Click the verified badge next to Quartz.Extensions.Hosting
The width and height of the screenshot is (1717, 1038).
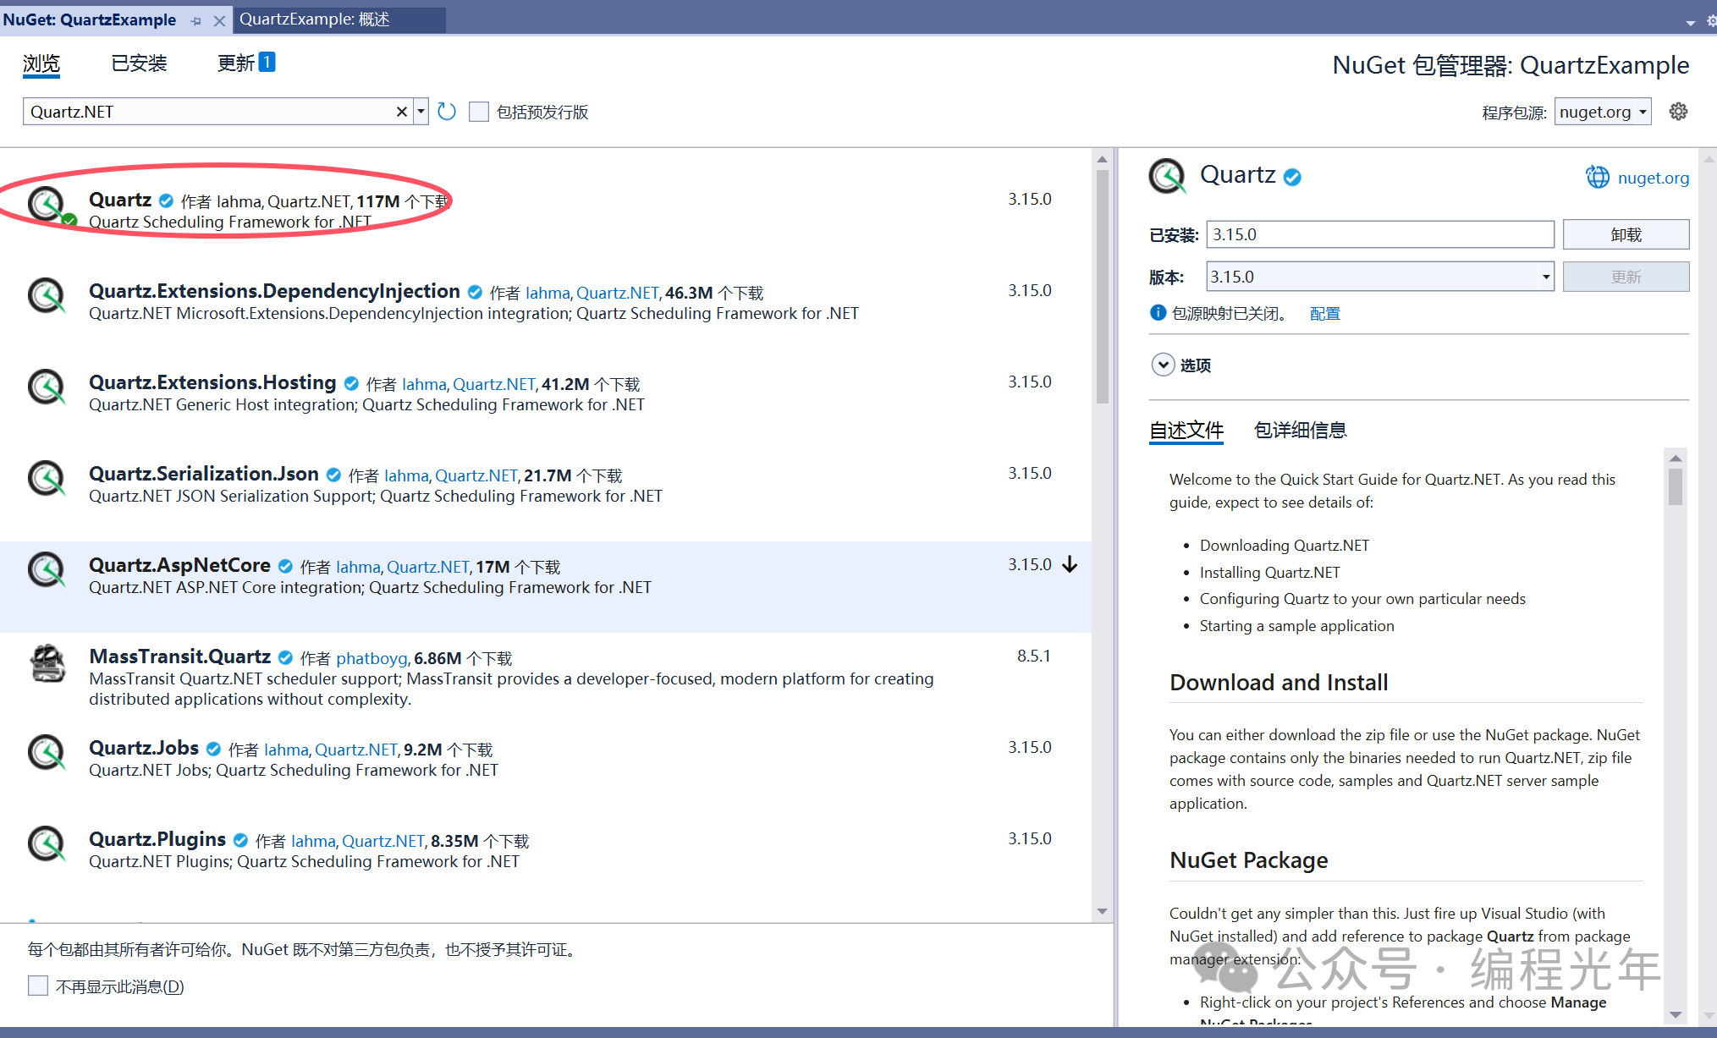351,383
